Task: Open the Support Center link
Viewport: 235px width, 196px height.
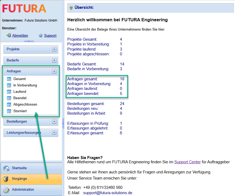Action: [x=187, y=162]
